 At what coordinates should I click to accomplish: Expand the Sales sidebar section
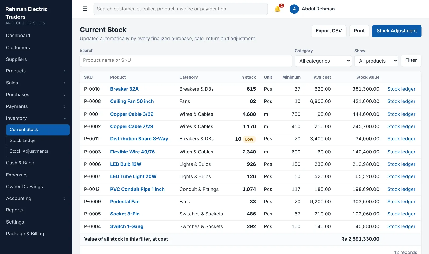36,83
